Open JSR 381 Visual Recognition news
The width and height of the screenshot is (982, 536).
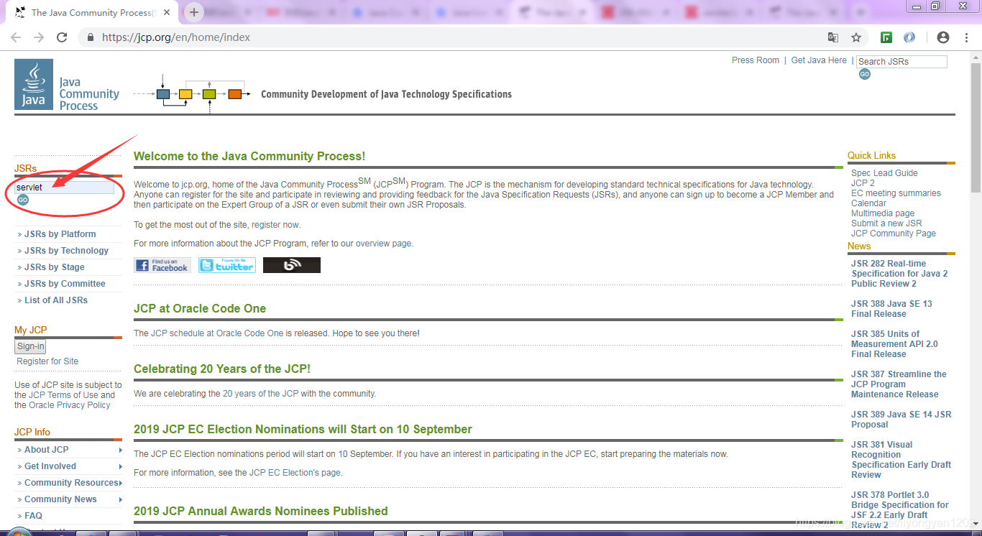tap(901, 460)
